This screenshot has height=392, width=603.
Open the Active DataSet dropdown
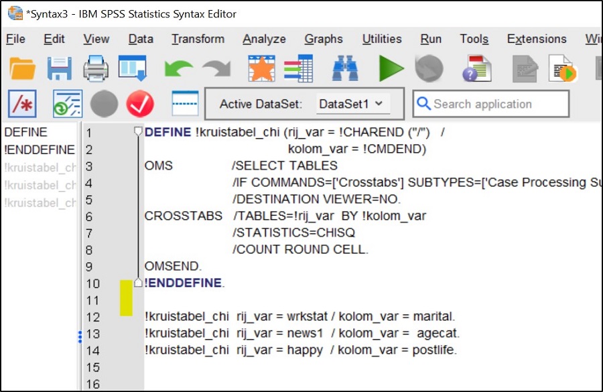351,104
